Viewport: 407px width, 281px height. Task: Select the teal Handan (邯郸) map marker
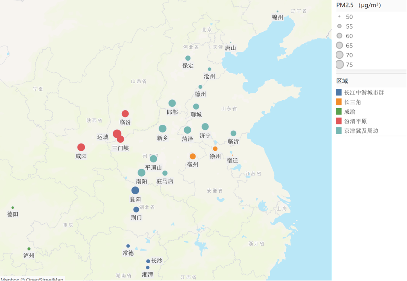pos(172,103)
